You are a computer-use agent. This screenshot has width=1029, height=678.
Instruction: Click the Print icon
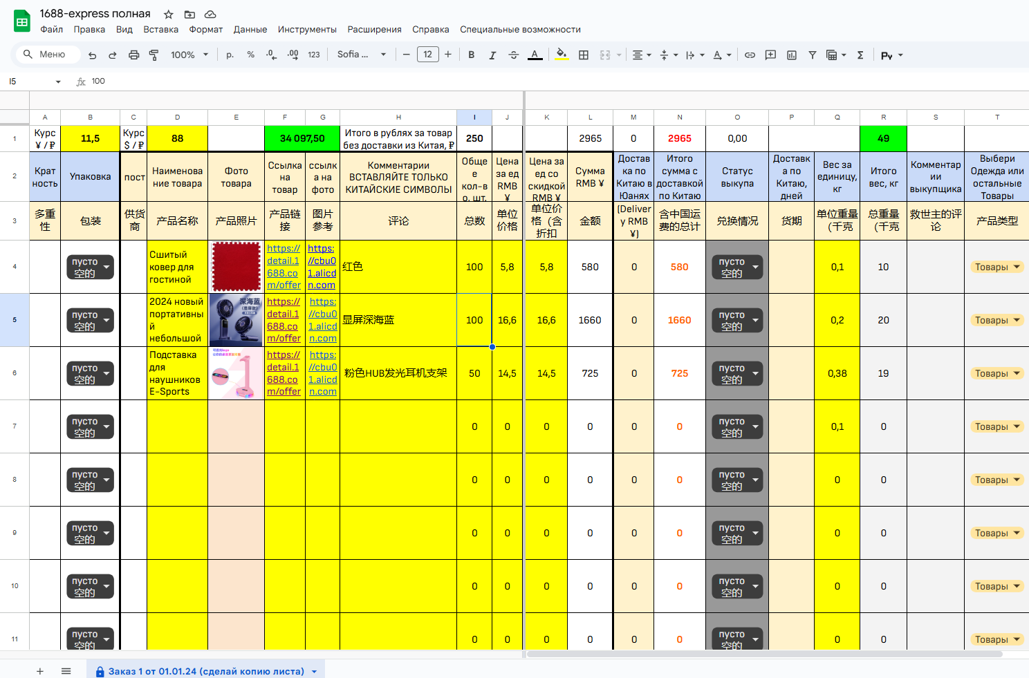[134, 55]
